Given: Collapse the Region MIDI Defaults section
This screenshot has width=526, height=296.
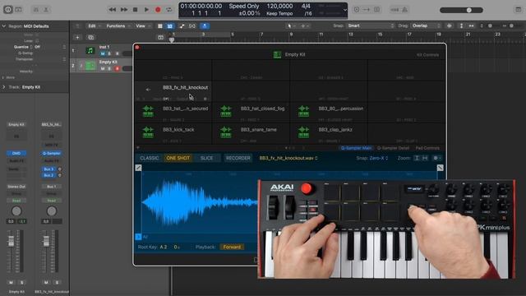Looking at the screenshot, I should (x=3, y=26).
